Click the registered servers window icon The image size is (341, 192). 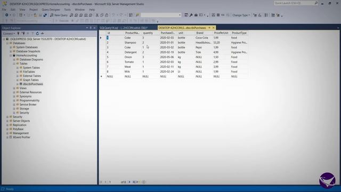186,15
